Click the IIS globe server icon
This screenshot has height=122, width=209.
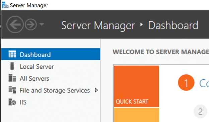(12, 102)
